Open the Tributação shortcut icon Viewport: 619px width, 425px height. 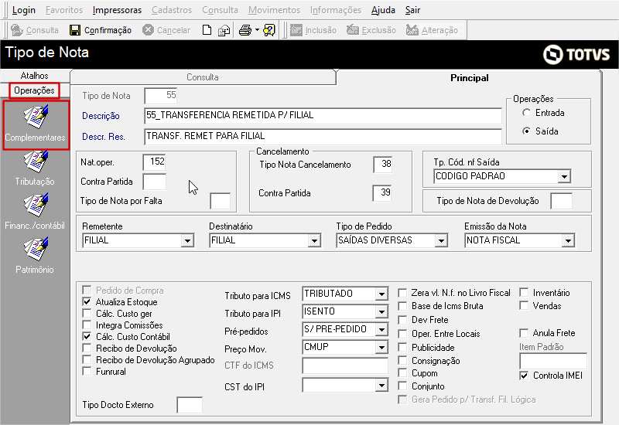36,161
